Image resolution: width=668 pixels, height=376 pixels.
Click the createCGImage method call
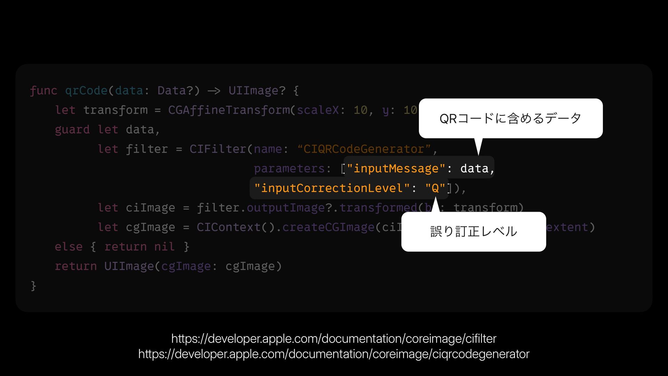pyautogui.click(x=328, y=227)
